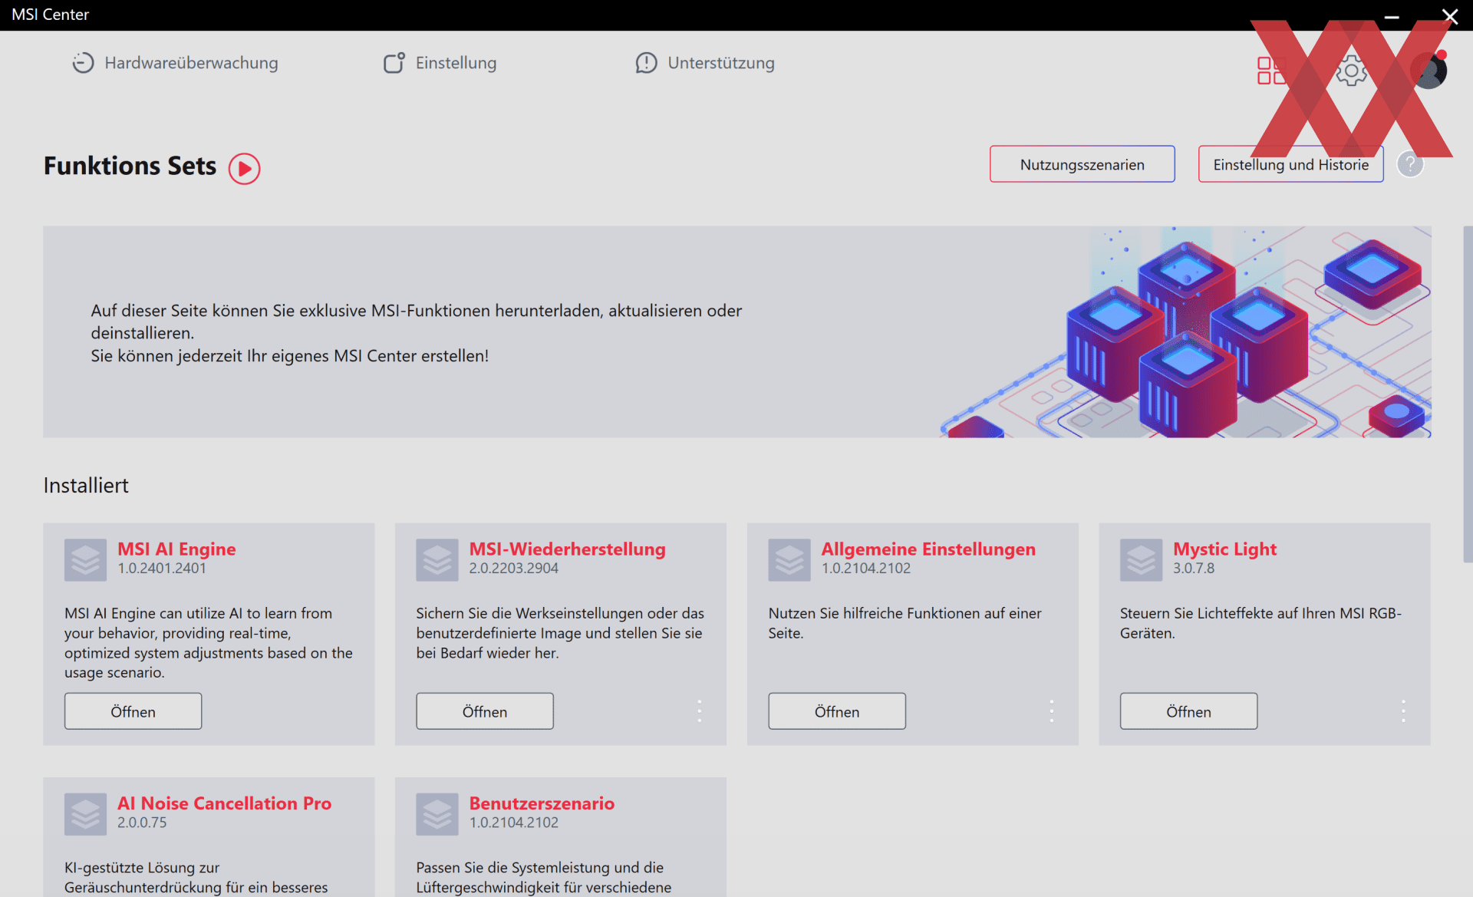
Task: Expand options menu for Allgemeine Einstellungen
Action: 1052,711
